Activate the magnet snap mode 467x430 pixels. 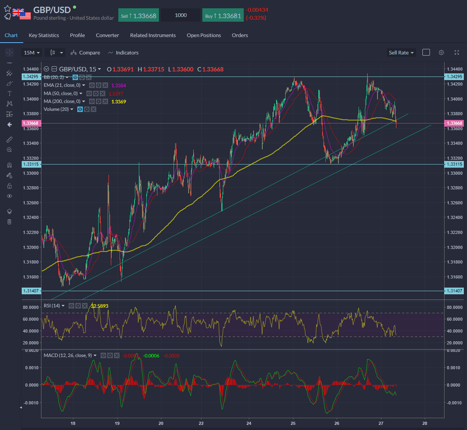tap(9, 165)
